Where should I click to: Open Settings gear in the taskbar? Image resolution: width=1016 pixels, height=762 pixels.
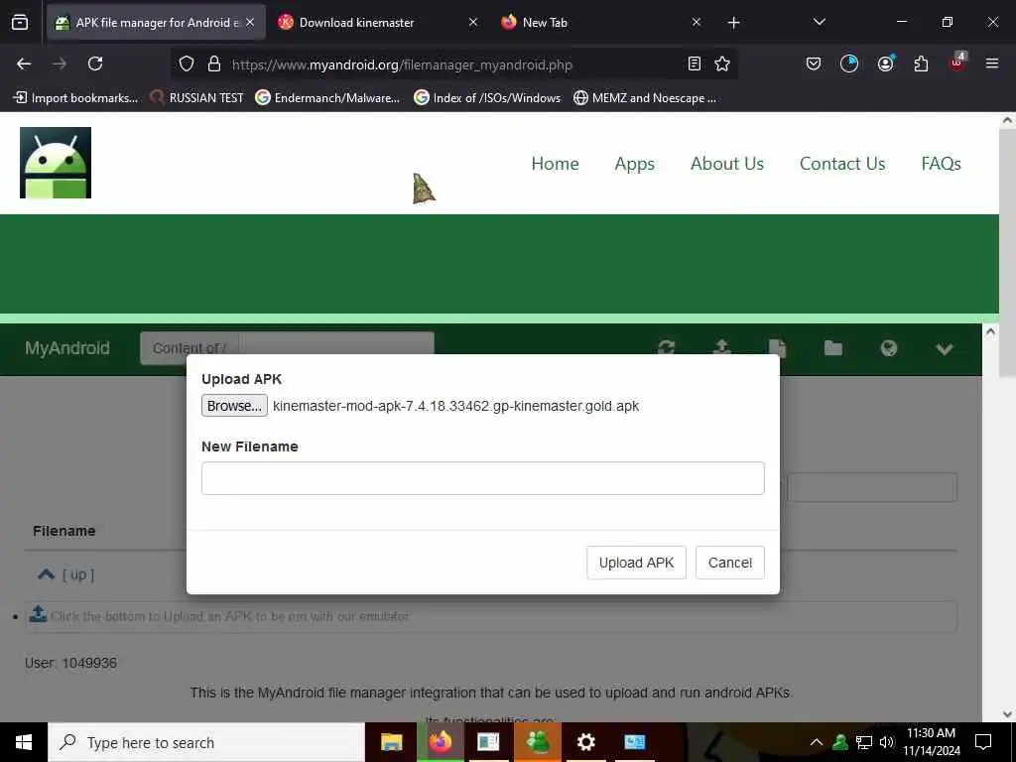pos(585,742)
